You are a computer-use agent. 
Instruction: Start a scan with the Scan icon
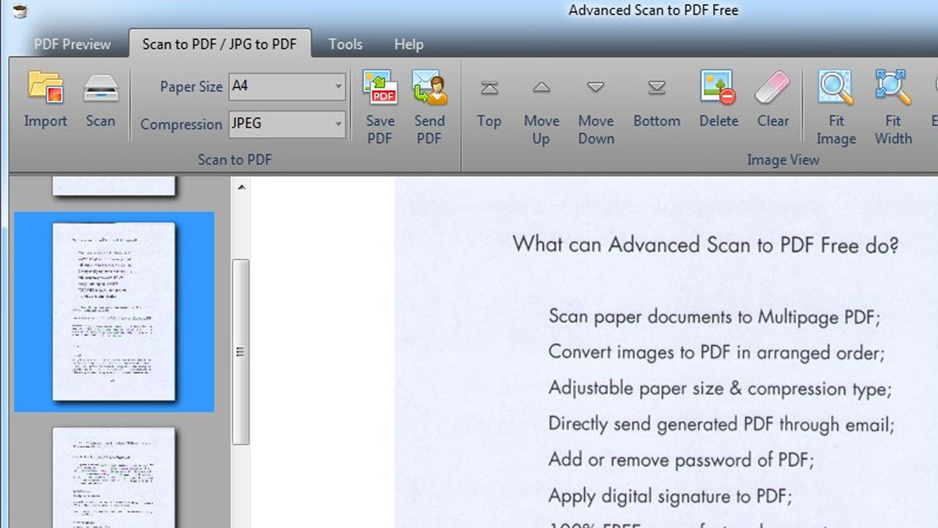[x=100, y=88]
